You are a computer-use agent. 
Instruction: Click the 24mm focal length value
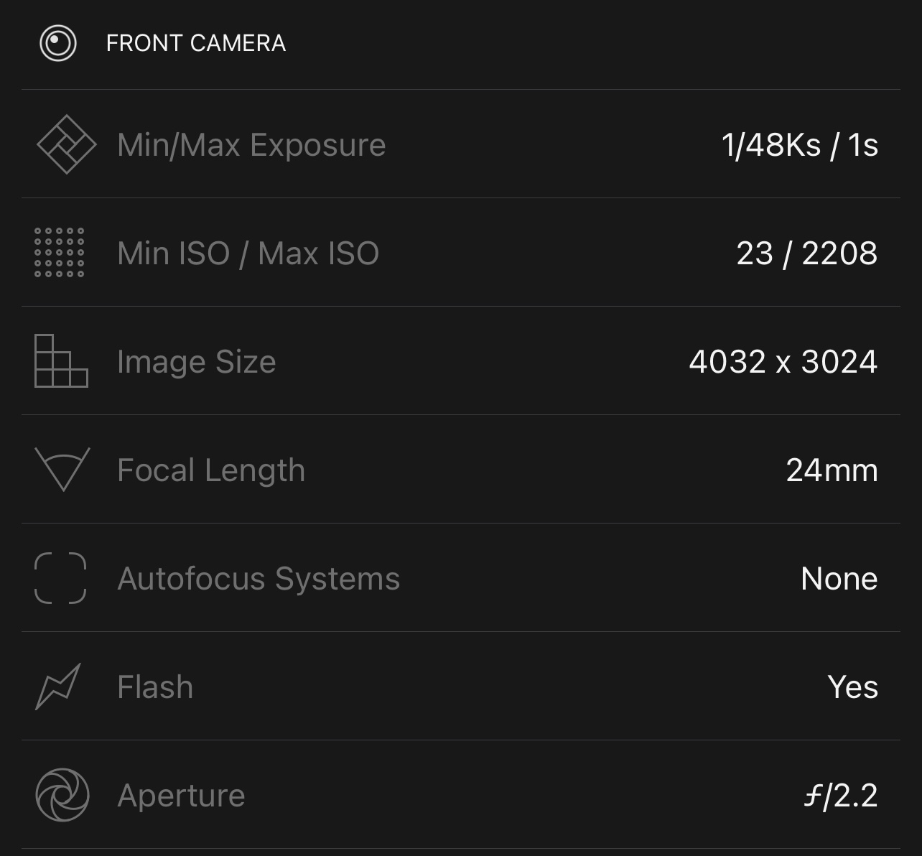pos(832,470)
